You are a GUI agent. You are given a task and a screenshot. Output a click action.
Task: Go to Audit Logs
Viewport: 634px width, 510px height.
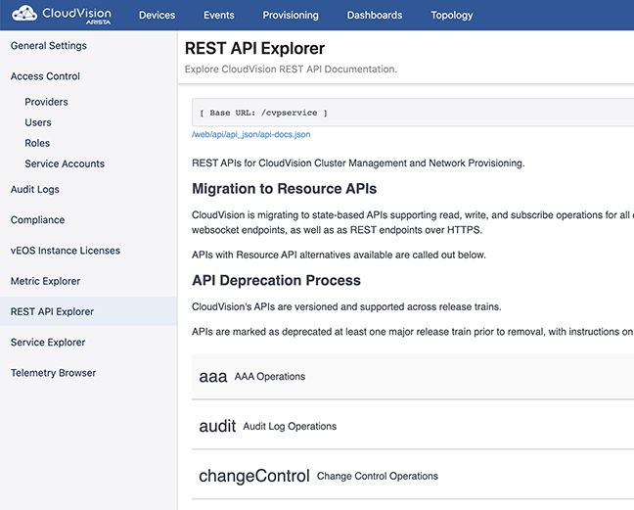[x=35, y=189]
